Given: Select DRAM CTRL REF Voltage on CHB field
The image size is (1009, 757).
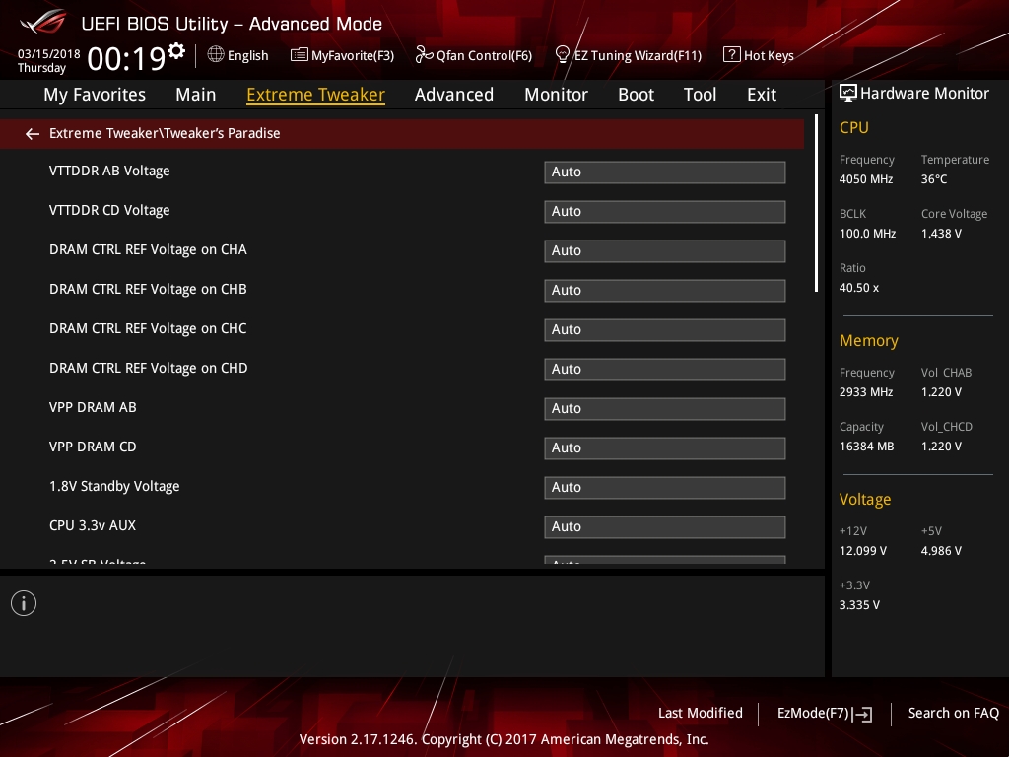Looking at the screenshot, I should [665, 291].
